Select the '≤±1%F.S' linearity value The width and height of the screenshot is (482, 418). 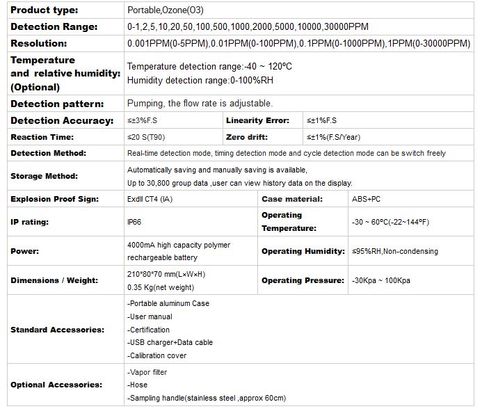coord(321,120)
